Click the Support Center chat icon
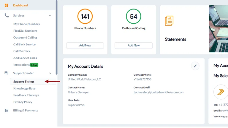The image size is (228, 128). point(7,73)
